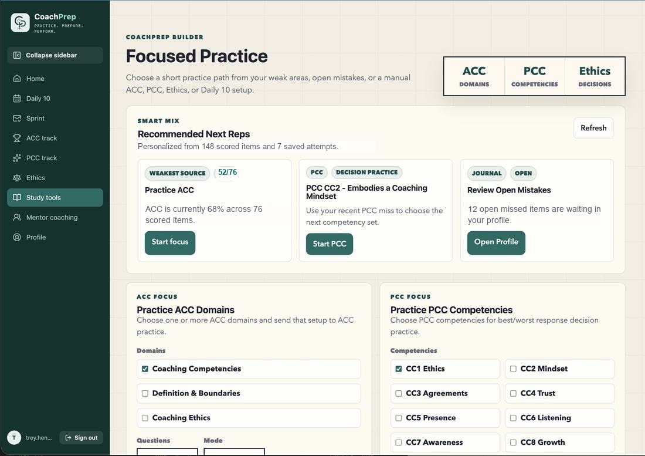Image resolution: width=645 pixels, height=456 pixels.
Task: Switch to the PCC Competencies tab
Action: pyautogui.click(x=534, y=76)
